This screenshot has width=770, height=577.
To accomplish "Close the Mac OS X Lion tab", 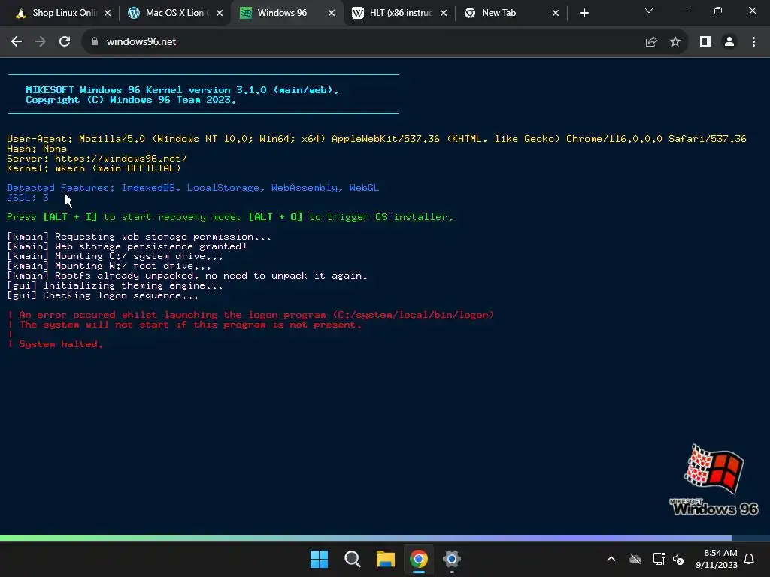I will coord(220,14).
